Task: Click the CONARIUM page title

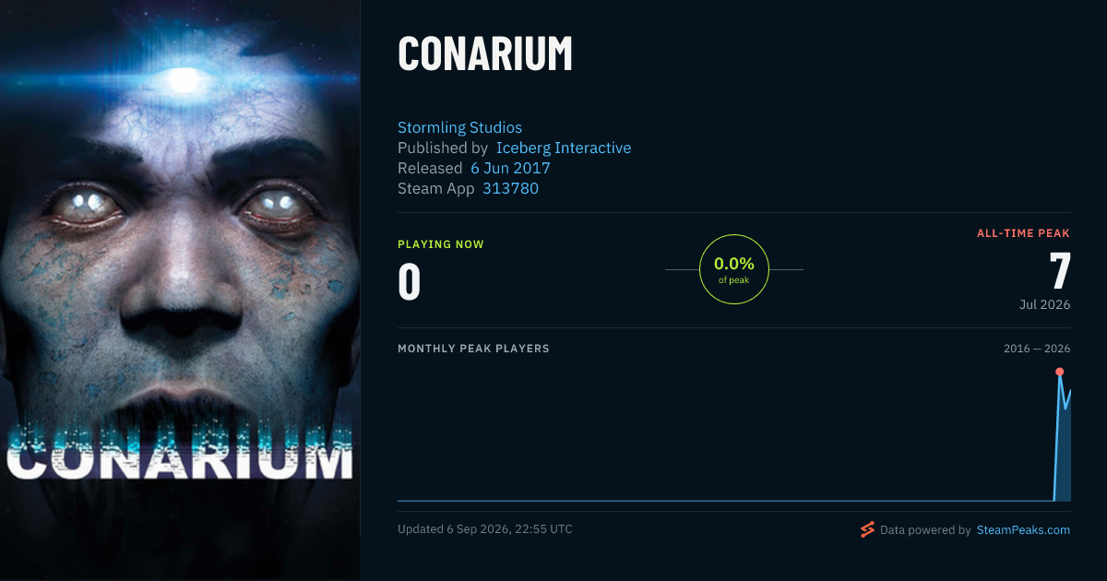Action: (485, 54)
